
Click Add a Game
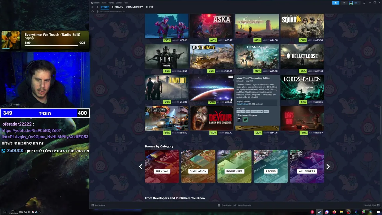point(100,205)
